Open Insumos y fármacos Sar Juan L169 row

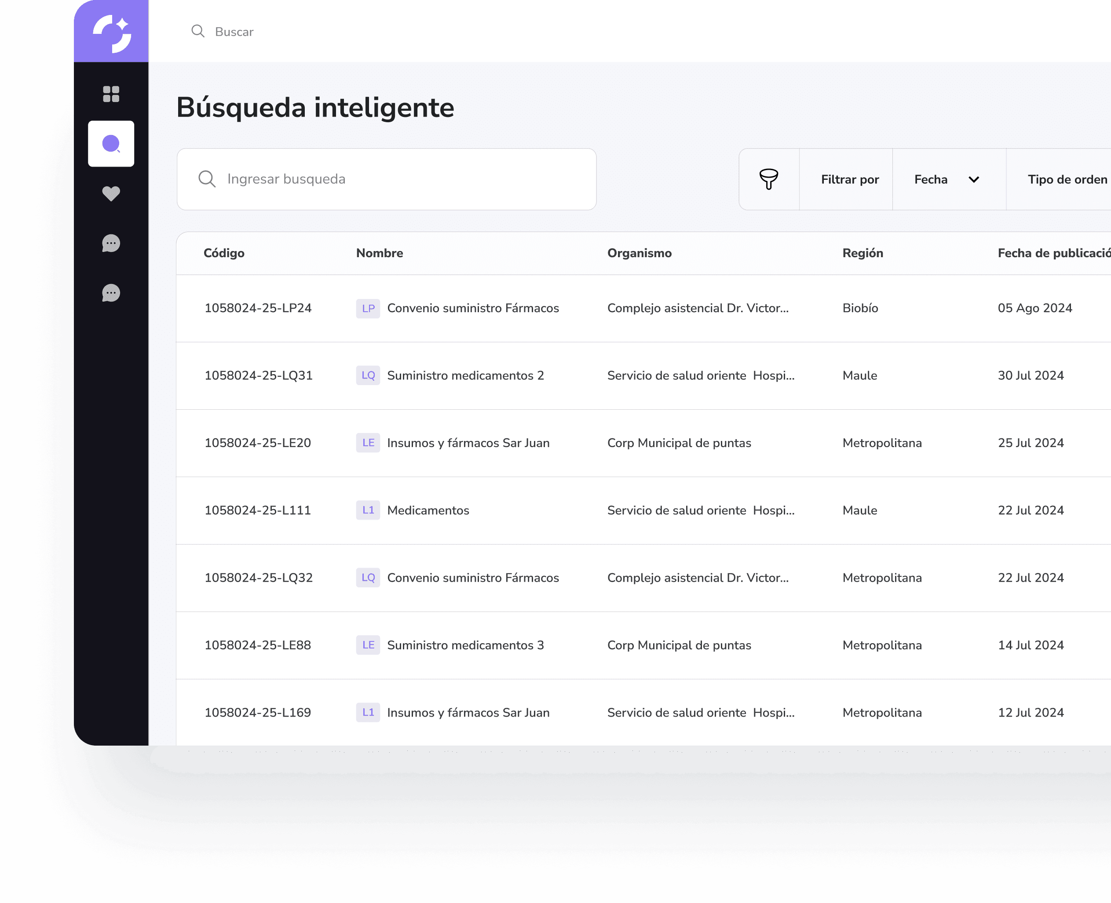point(468,713)
